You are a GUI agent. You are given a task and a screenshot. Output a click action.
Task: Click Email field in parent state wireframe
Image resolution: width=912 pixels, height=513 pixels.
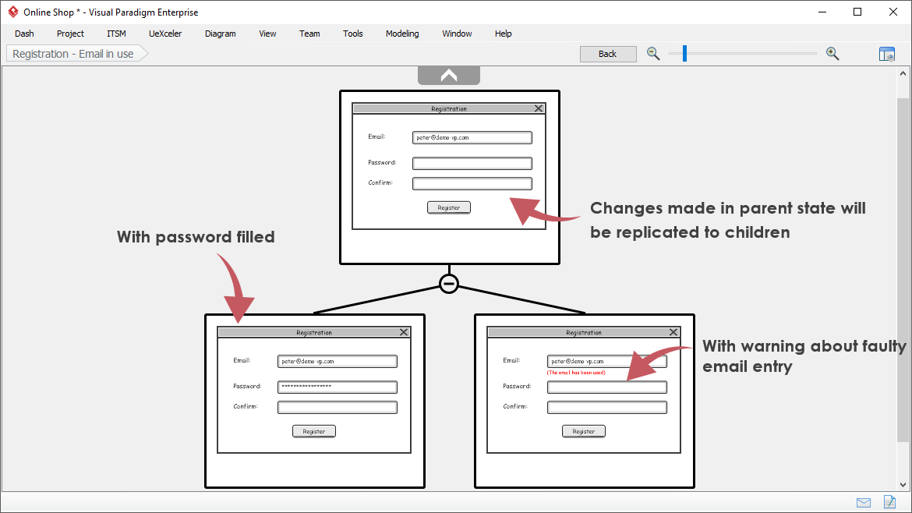472,138
